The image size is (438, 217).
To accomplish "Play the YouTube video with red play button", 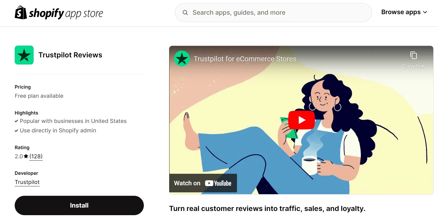I will [x=302, y=120].
